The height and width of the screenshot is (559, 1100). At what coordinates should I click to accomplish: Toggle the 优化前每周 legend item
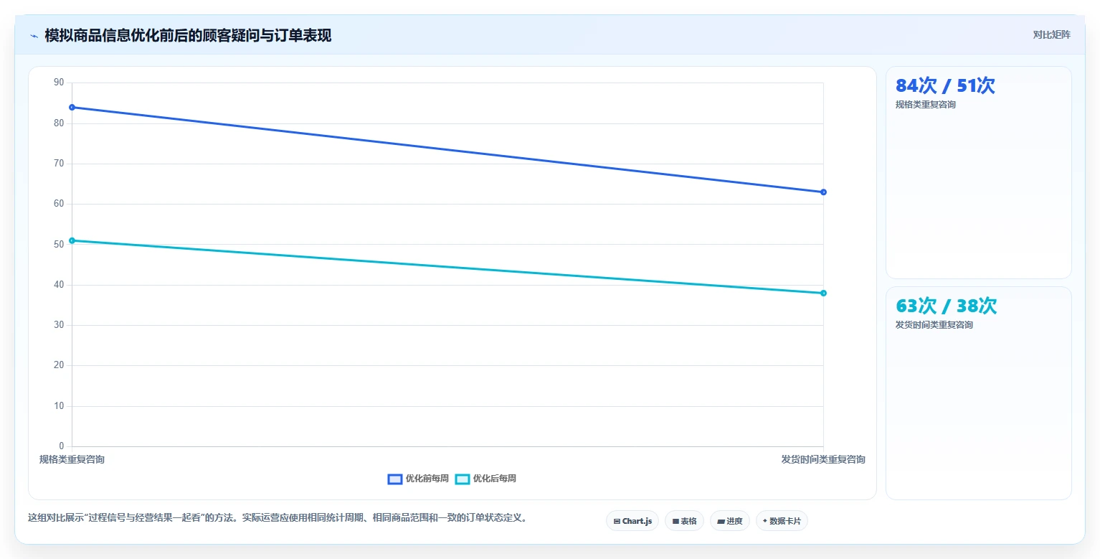(x=418, y=479)
